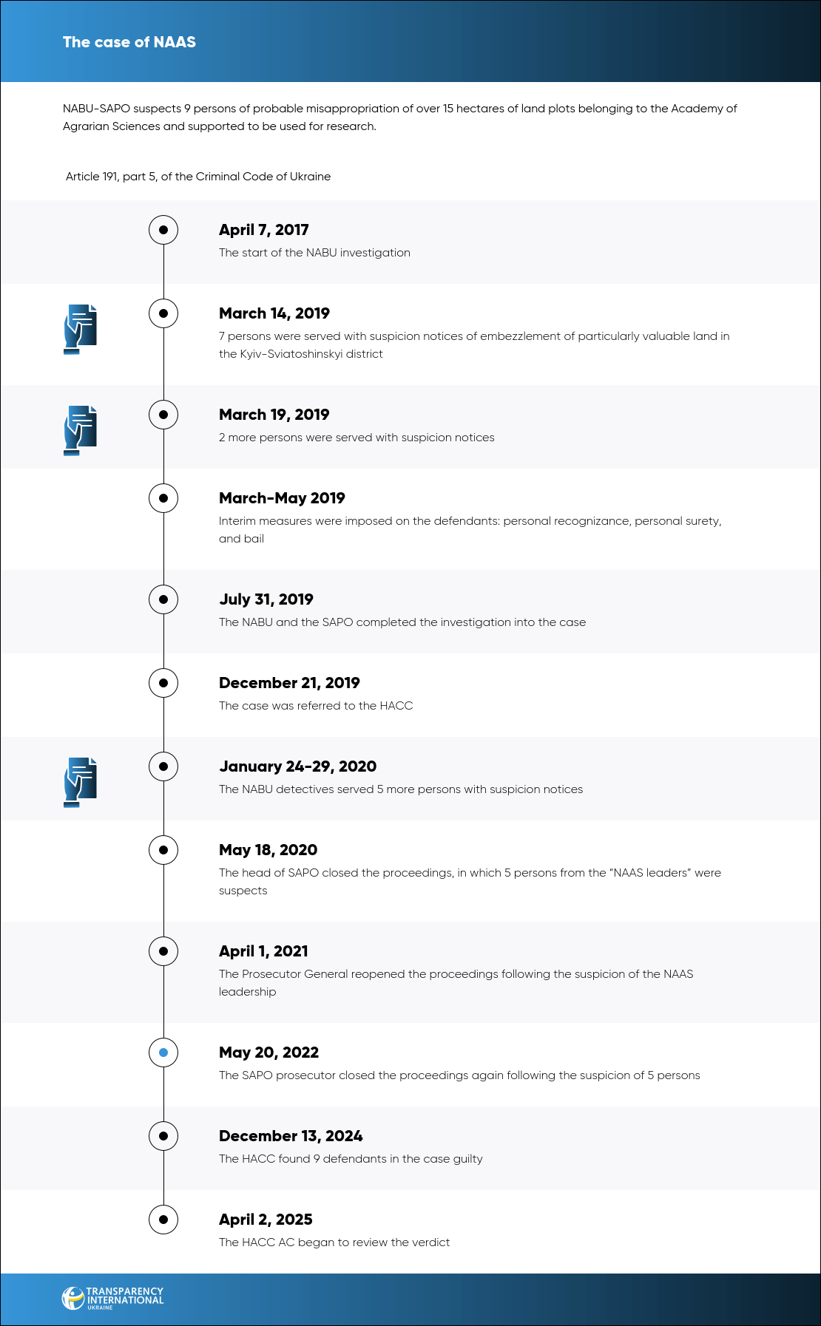Select the April 1, 2021 timeline marker
The height and width of the screenshot is (1326, 821).
[163, 951]
